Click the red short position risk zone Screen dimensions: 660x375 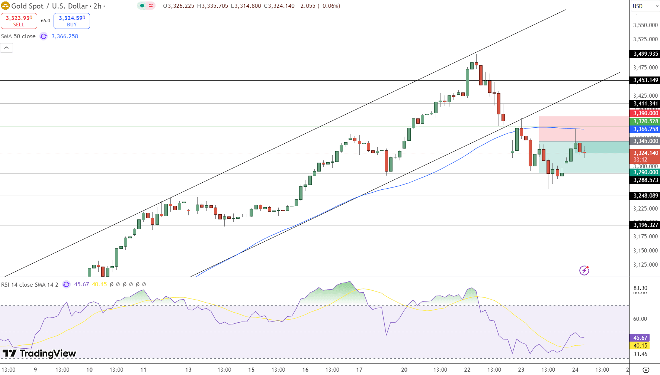(584, 128)
